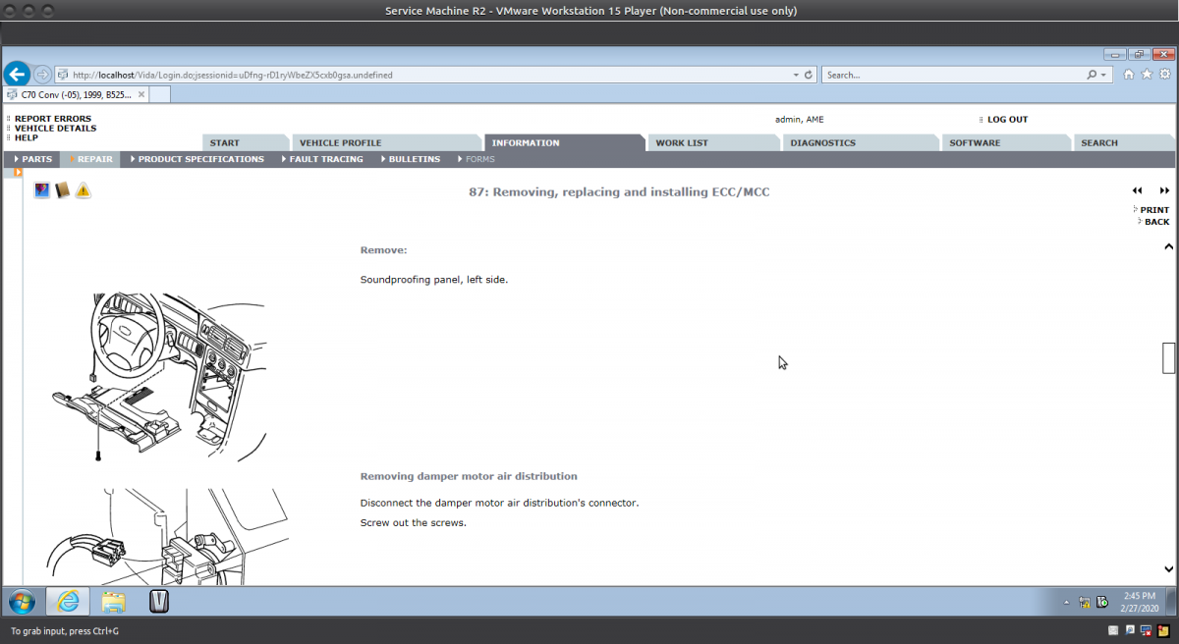Show hidden system tray icons
The height and width of the screenshot is (644, 1179).
tap(1067, 602)
